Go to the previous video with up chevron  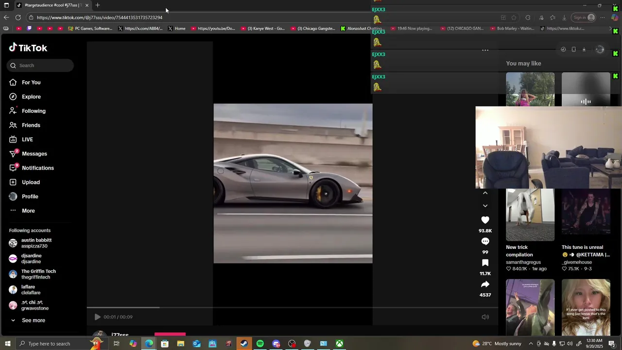(x=485, y=193)
